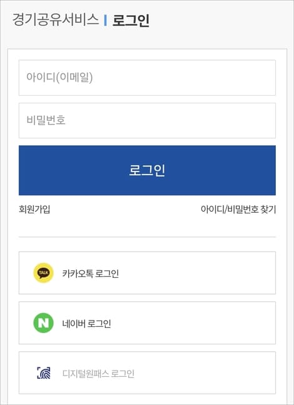Click empty area of Naver login box
Viewport: 294px width, 405px height.
tap(193, 323)
